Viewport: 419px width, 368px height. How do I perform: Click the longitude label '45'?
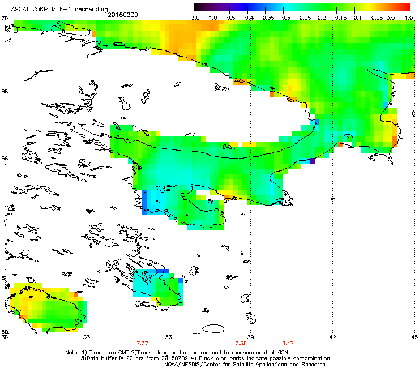(x=414, y=337)
